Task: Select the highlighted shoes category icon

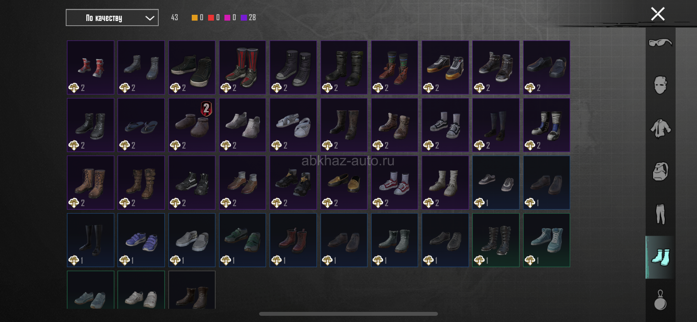Action: click(660, 257)
